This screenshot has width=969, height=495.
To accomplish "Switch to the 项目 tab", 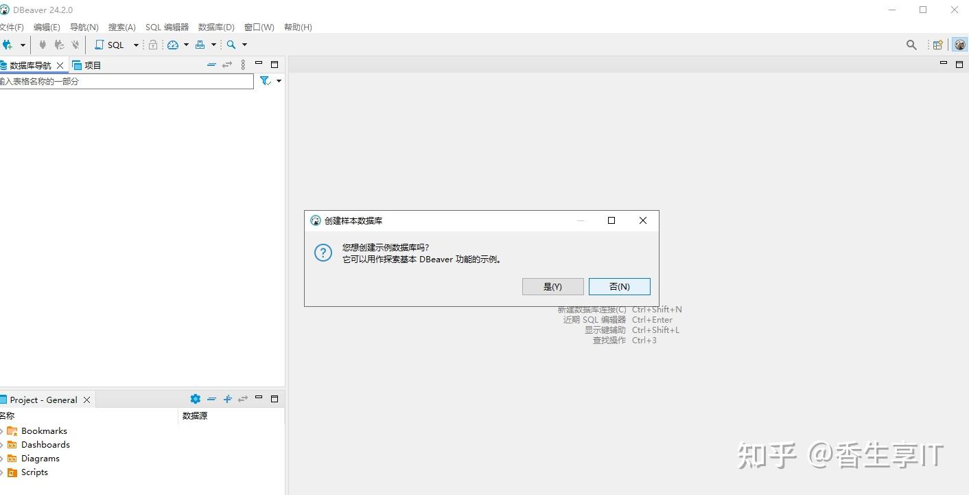I will click(x=91, y=65).
